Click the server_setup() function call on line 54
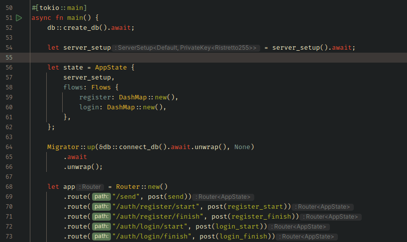407x242 pixels. coord(300,48)
